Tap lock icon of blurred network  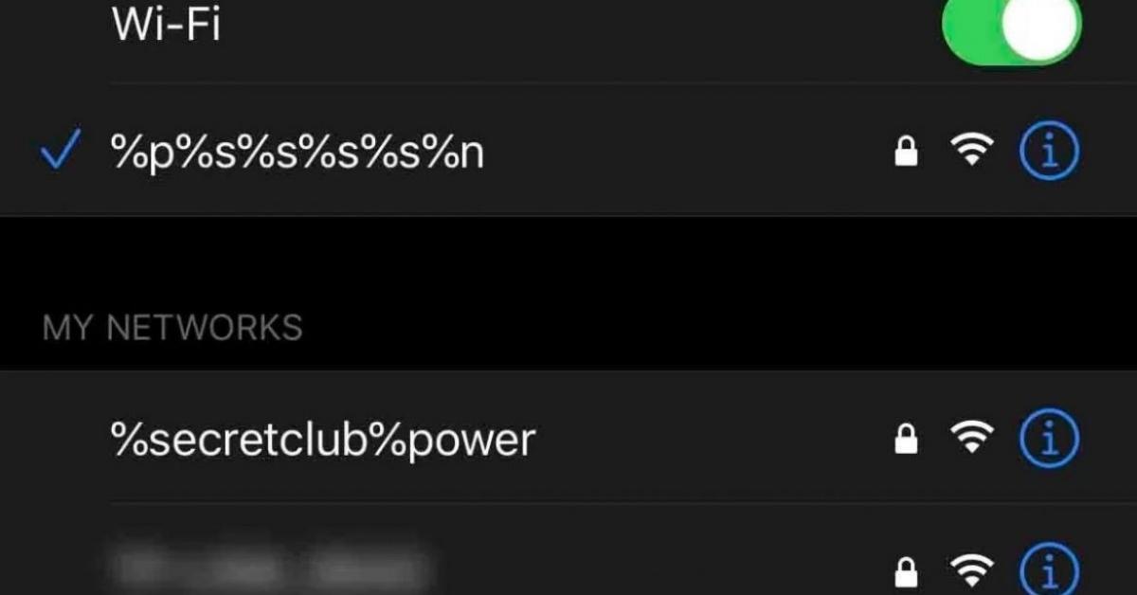point(907,571)
